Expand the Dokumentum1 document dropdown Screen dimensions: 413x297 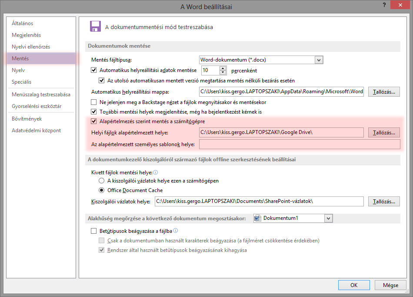328,218
